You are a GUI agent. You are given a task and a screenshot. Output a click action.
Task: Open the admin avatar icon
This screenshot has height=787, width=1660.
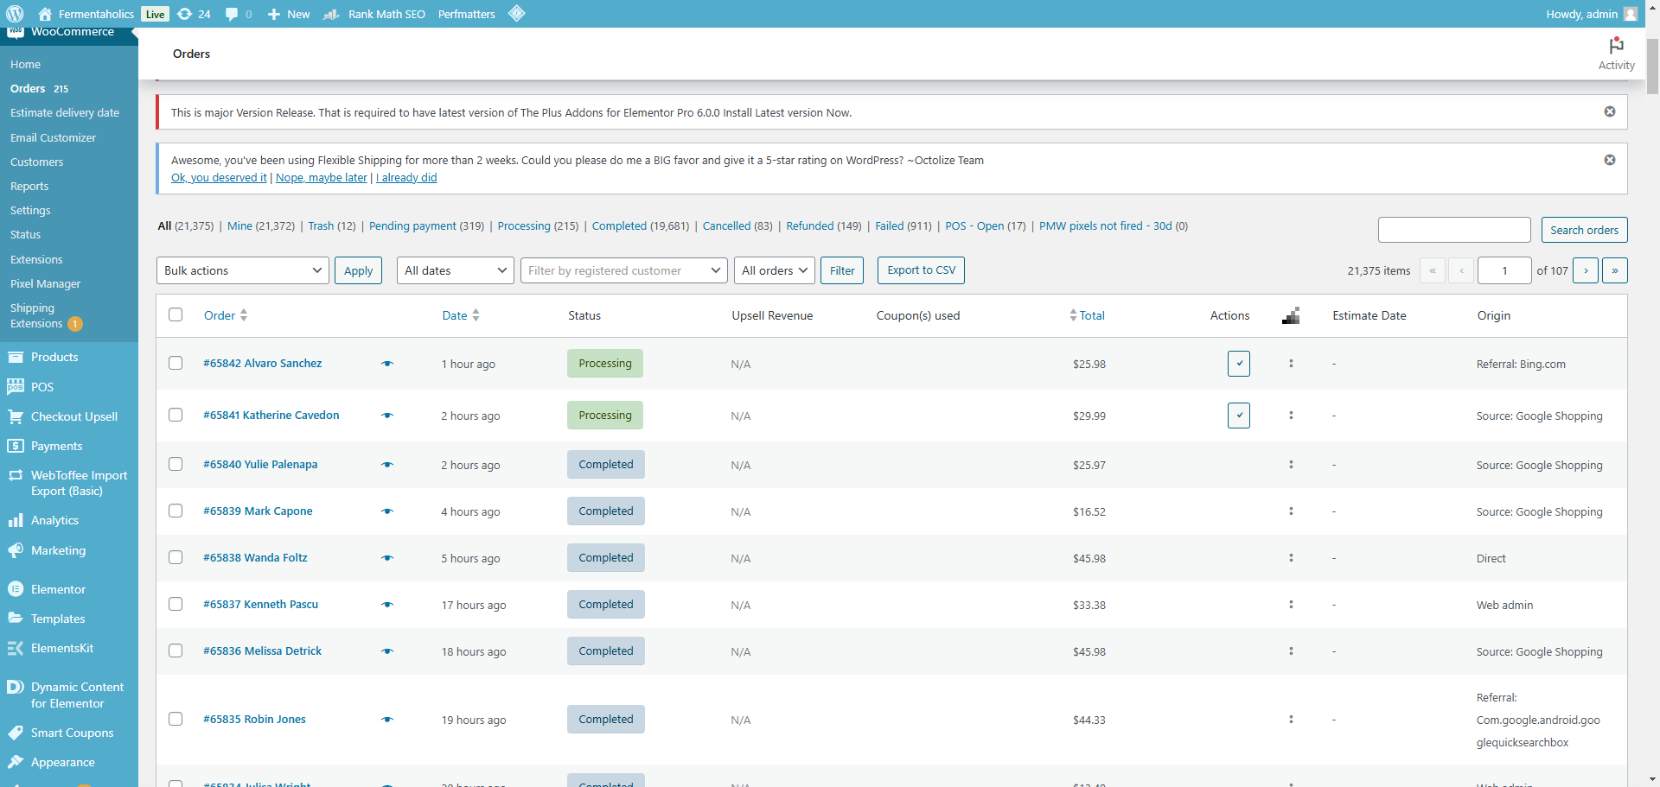pos(1631,14)
